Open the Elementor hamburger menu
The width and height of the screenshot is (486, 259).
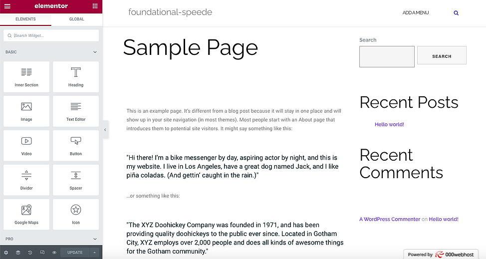tap(7, 6)
